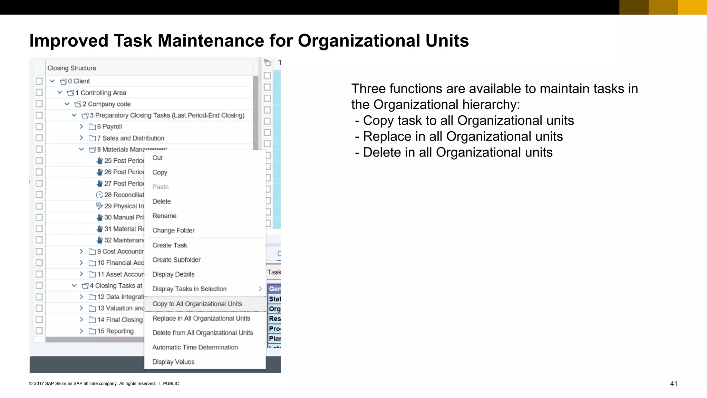
Task: Click the hand icon of task 32 Maintenance
Action: point(99,240)
